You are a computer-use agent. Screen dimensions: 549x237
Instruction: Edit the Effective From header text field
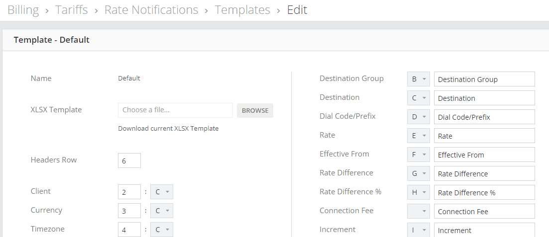pos(484,155)
